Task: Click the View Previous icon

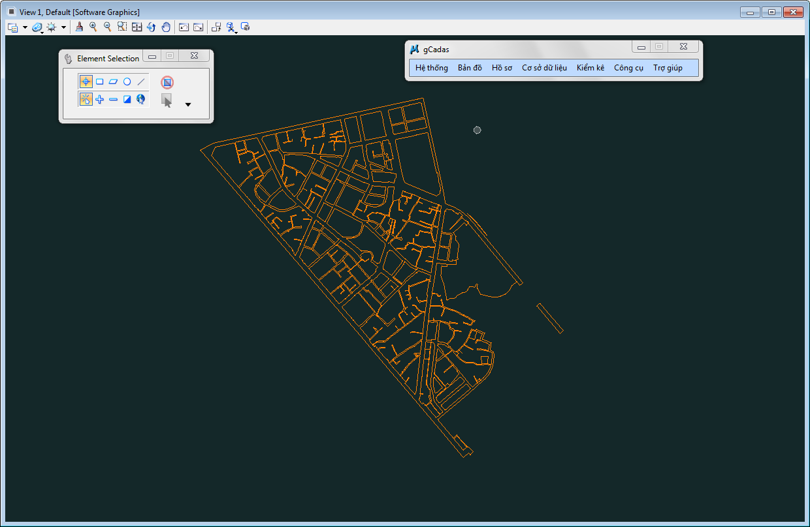Action: [x=184, y=27]
